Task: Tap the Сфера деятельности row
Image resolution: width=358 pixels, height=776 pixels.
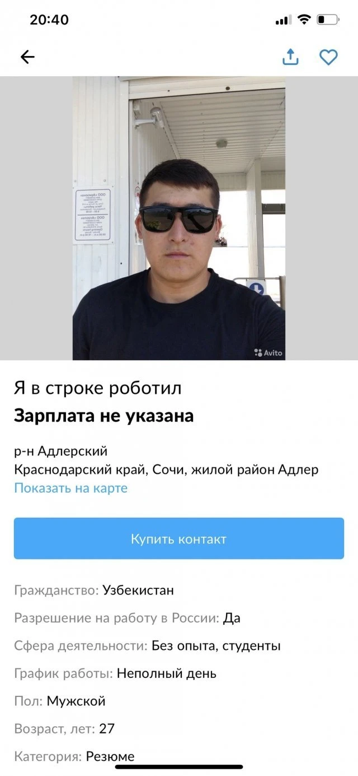Action: coord(147,646)
